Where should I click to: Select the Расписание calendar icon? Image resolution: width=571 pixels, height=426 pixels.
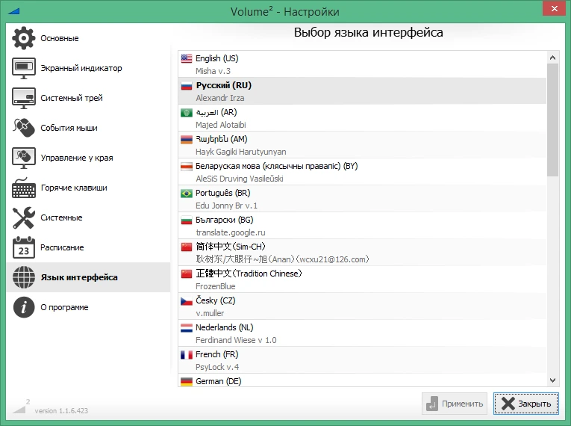[24, 247]
